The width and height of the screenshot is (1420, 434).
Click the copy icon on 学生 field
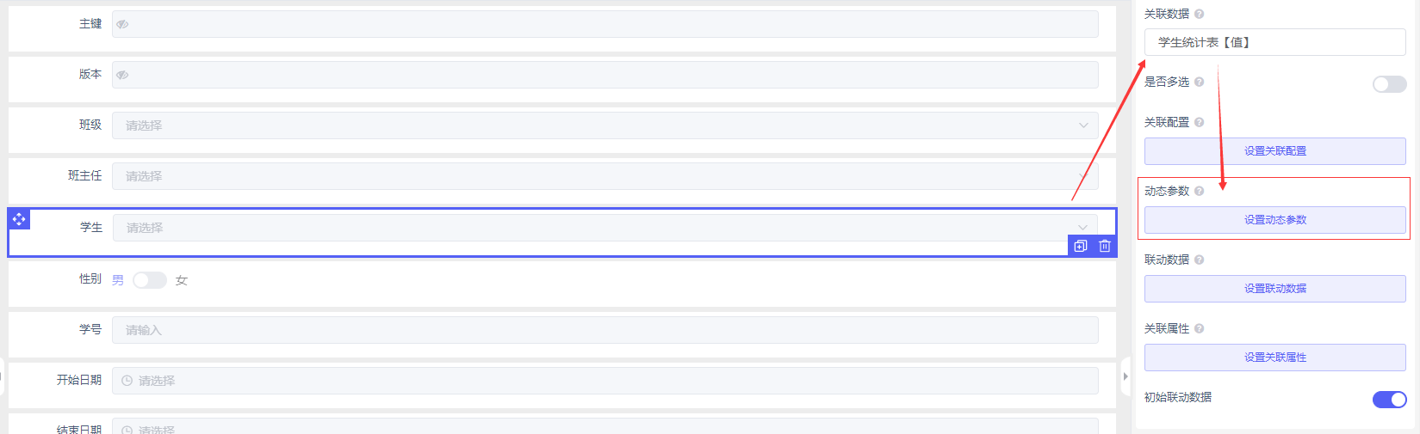tap(1081, 247)
